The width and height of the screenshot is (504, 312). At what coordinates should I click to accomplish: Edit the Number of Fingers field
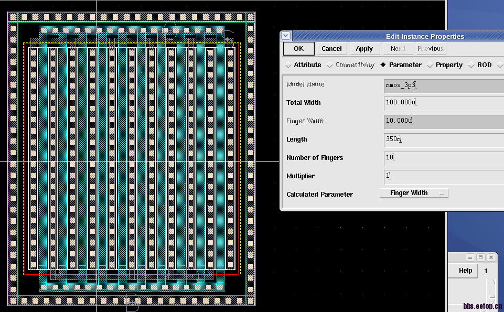[x=444, y=159]
